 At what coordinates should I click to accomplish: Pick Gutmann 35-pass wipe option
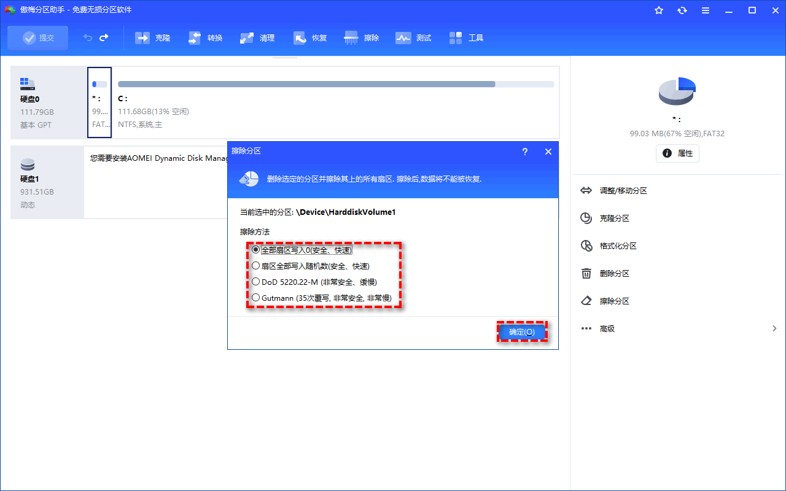coord(256,298)
